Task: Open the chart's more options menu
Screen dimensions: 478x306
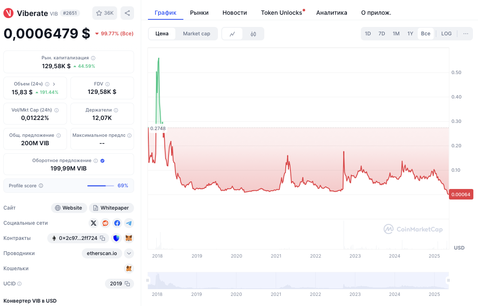Action: coord(465,33)
